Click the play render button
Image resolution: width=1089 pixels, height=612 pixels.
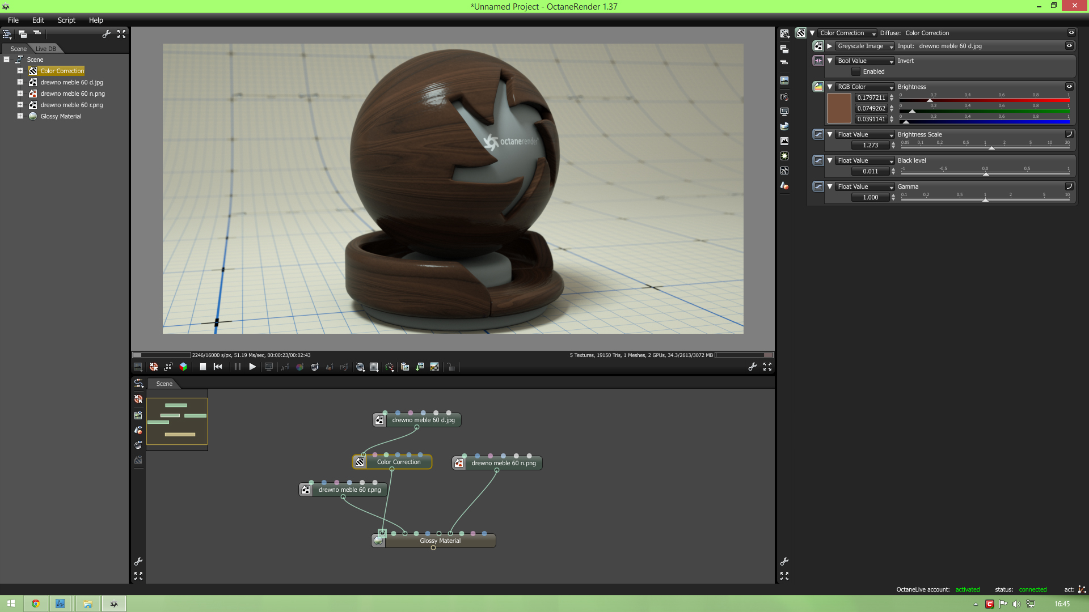[x=252, y=367]
